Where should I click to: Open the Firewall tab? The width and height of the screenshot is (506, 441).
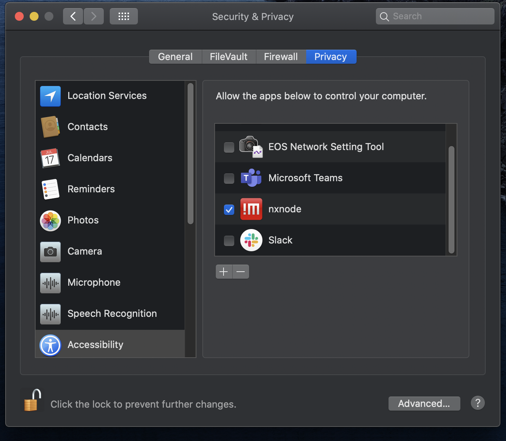coord(281,57)
